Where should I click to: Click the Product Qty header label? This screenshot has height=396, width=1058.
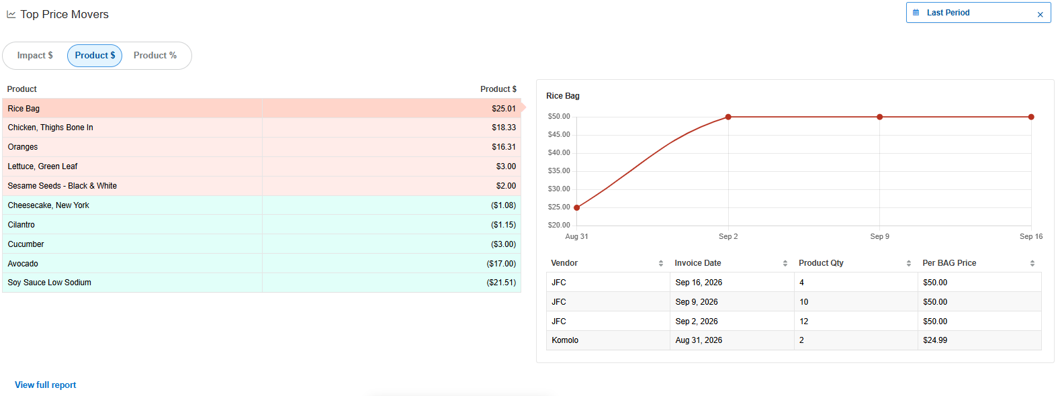coord(821,263)
